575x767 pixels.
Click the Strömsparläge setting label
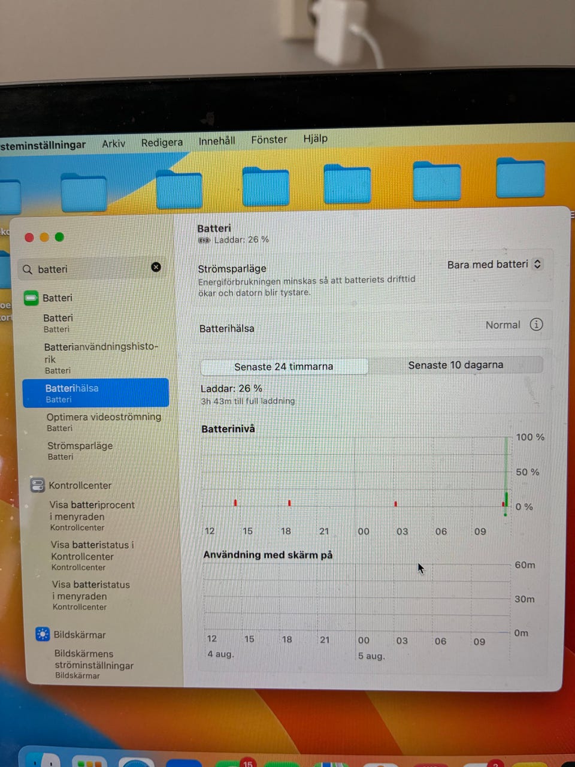(232, 268)
